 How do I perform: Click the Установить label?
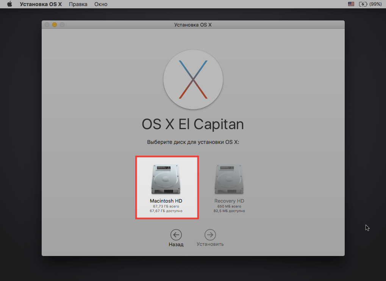(210, 244)
